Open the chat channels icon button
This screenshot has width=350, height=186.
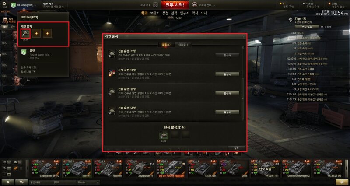point(21,182)
